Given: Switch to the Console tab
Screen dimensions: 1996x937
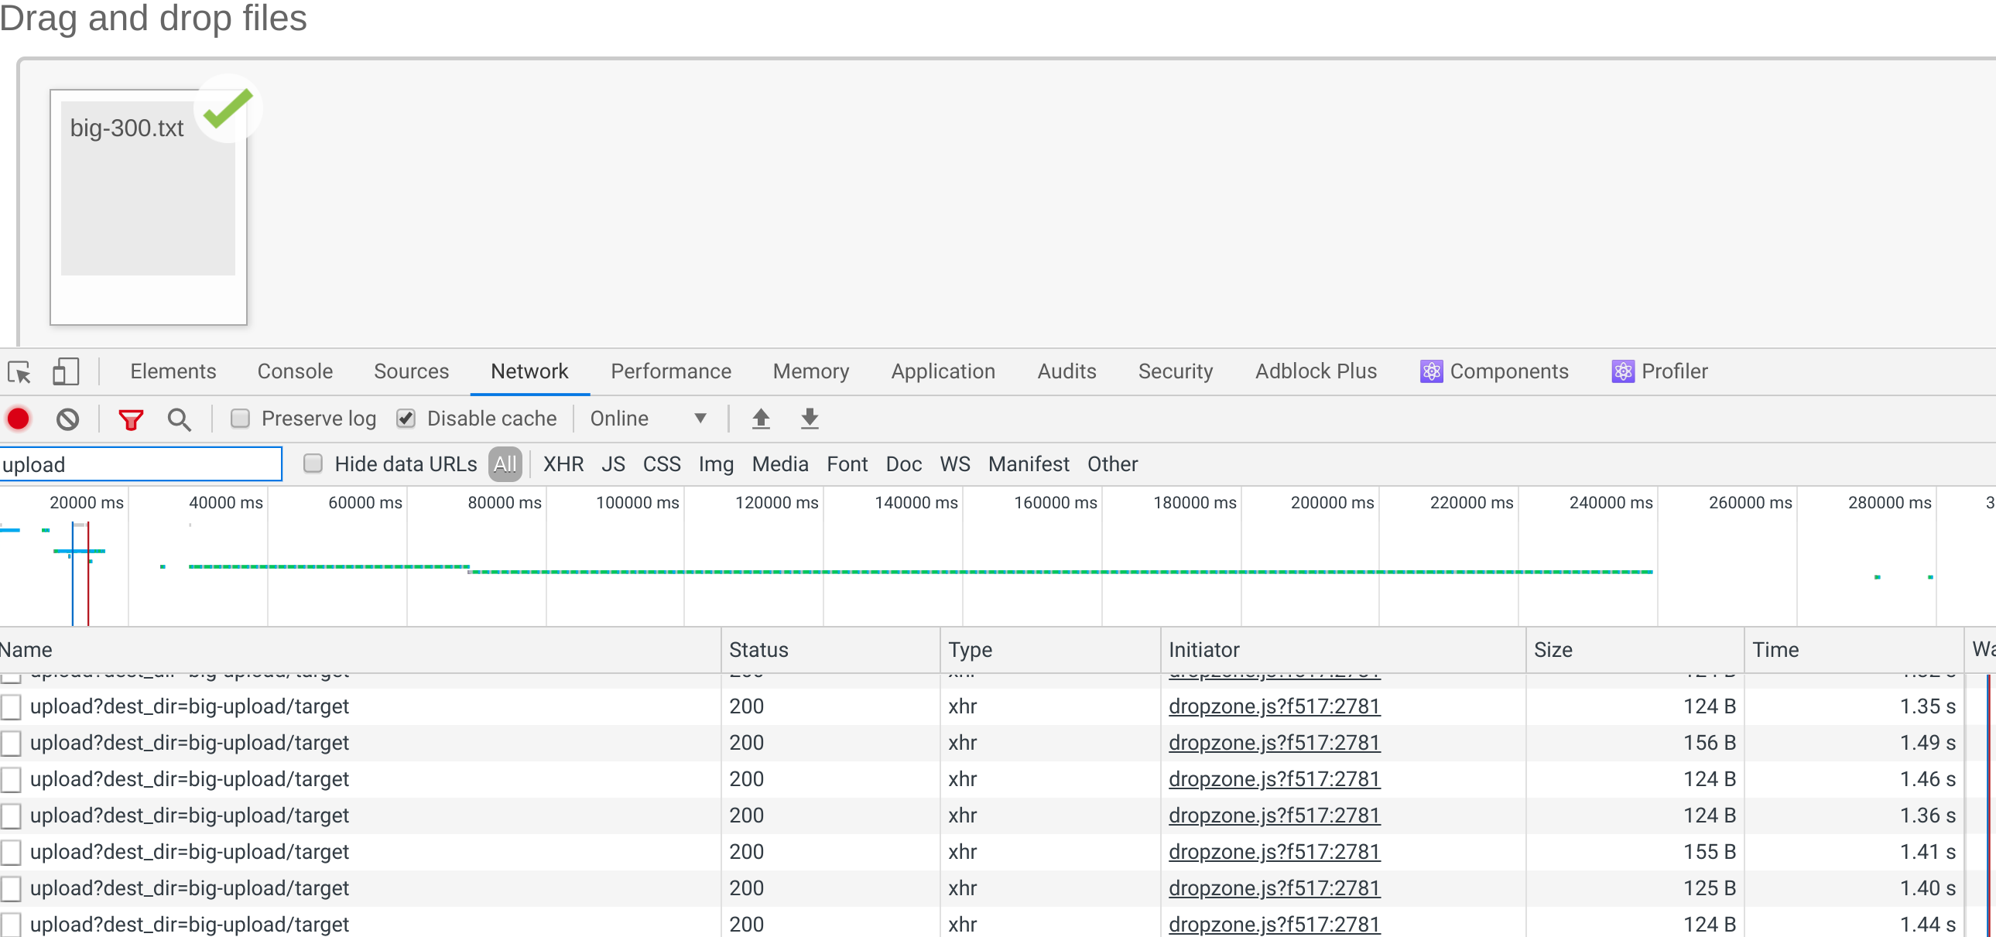Looking at the screenshot, I should pos(294,371).
